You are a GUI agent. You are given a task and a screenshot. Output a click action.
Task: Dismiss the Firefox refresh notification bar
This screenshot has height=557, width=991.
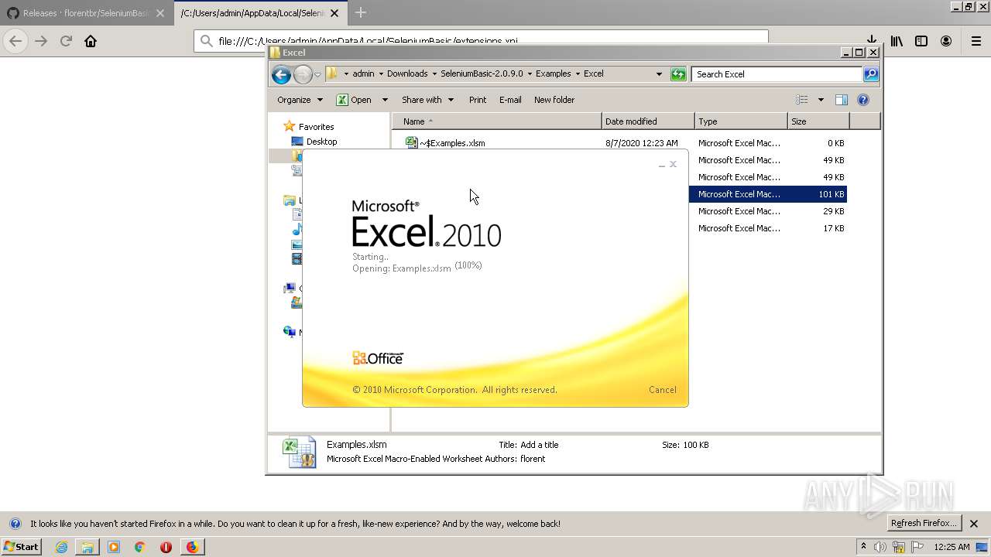pos(974,524)
